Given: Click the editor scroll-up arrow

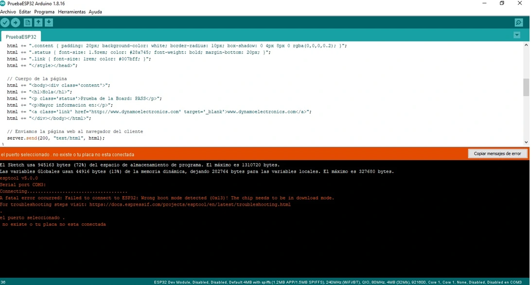Looking at the screenshot, I should [526, 45].
